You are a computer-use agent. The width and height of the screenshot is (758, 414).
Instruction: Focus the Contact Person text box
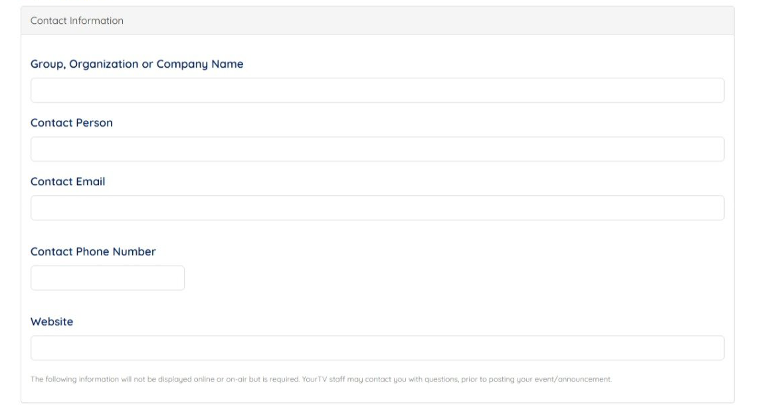(x=377, y=149)
